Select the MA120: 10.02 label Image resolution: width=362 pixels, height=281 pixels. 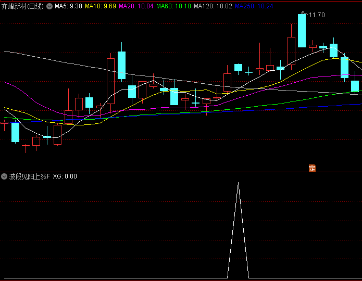tap(213, 6)
